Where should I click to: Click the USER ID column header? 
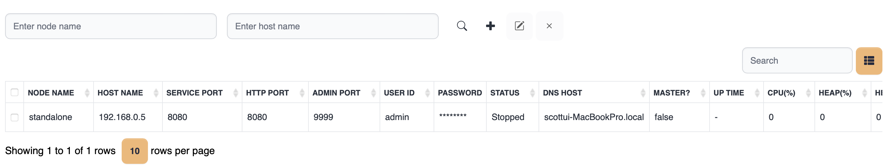[x=399, y=93]
